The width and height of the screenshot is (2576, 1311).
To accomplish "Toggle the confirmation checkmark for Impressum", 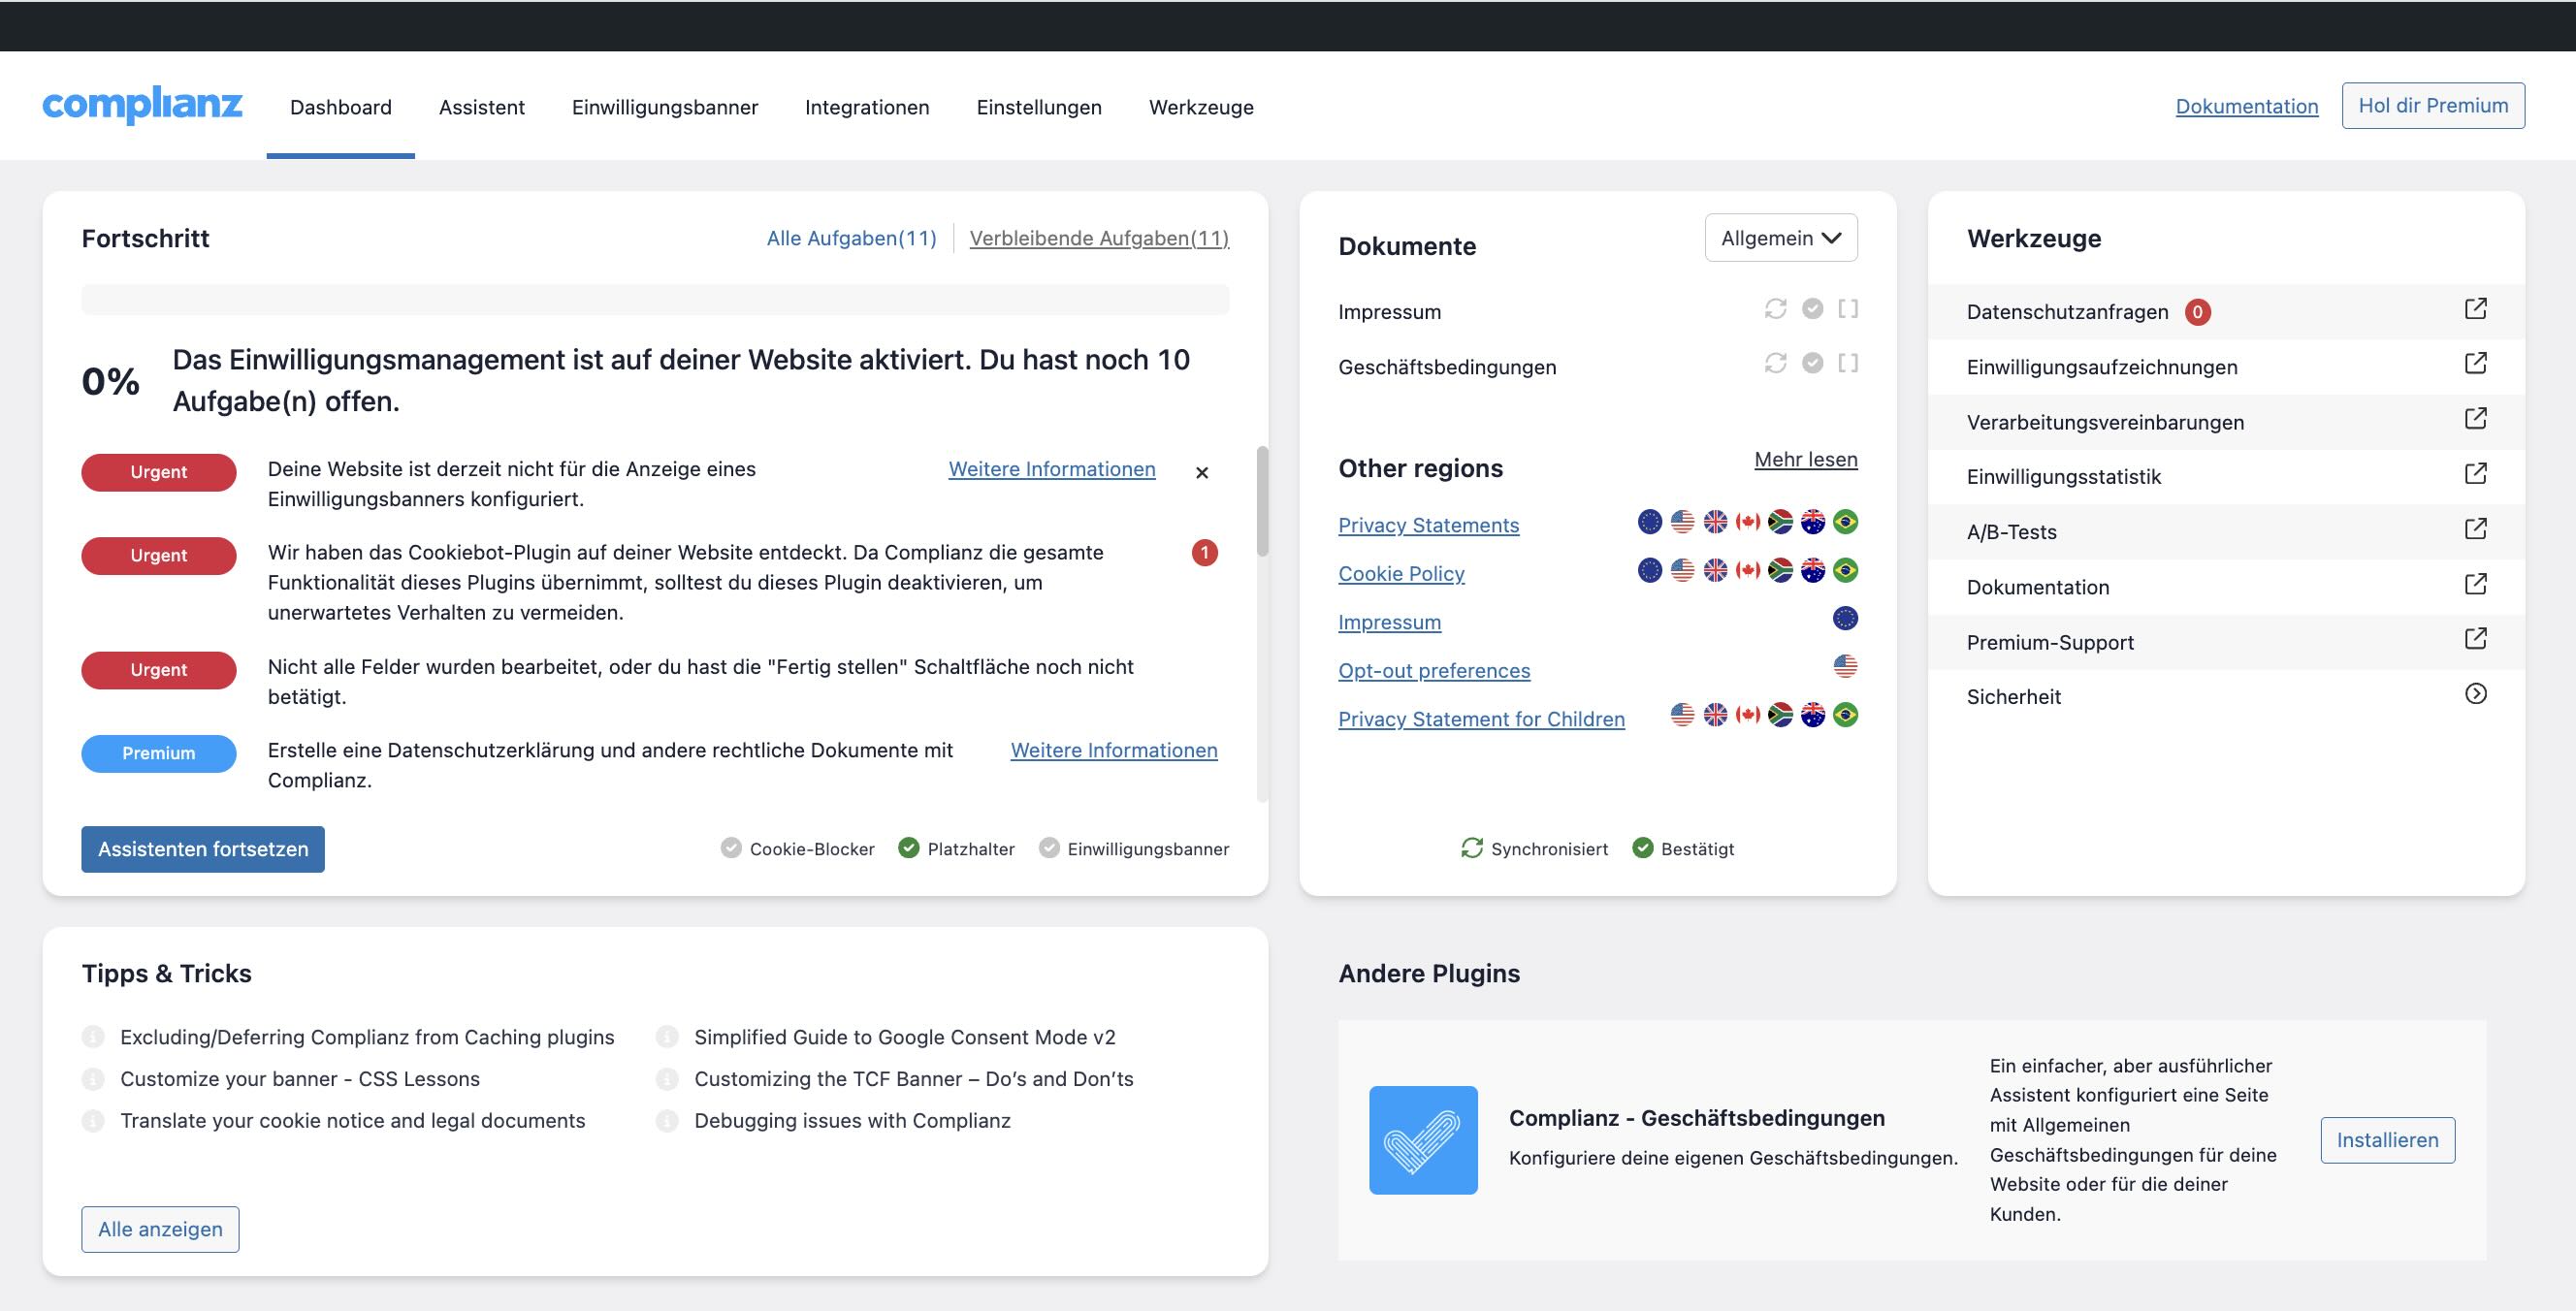I will (x=1812, y=309).
